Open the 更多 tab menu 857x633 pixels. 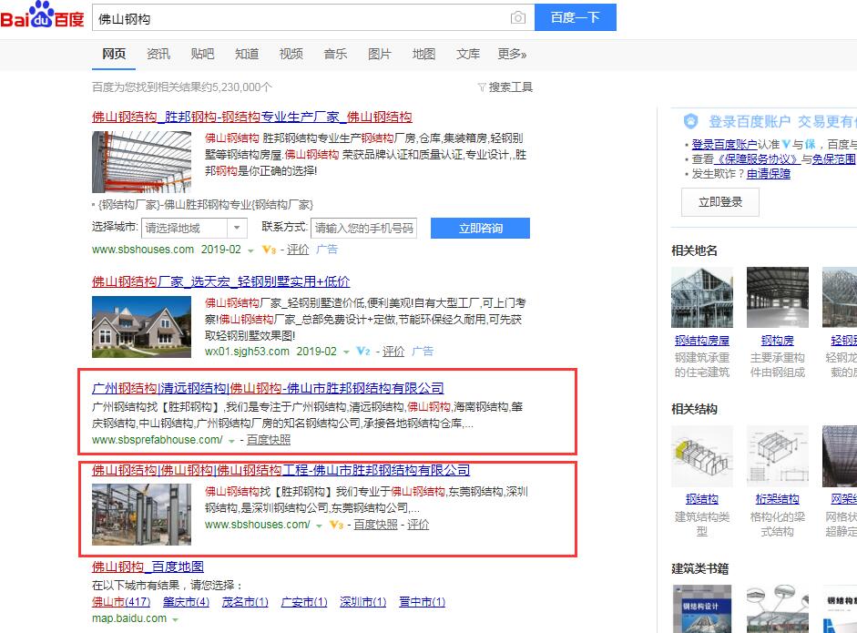[x=512, y=55]
